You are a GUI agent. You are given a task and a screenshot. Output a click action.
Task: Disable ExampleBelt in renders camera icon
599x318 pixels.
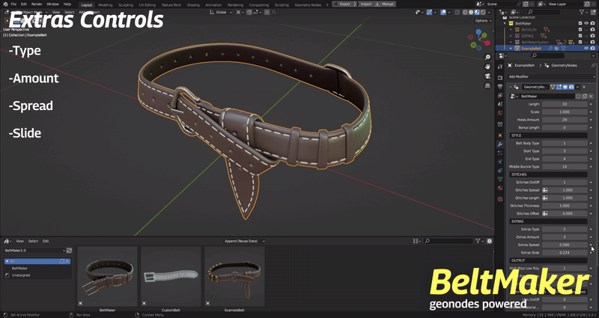592,48
